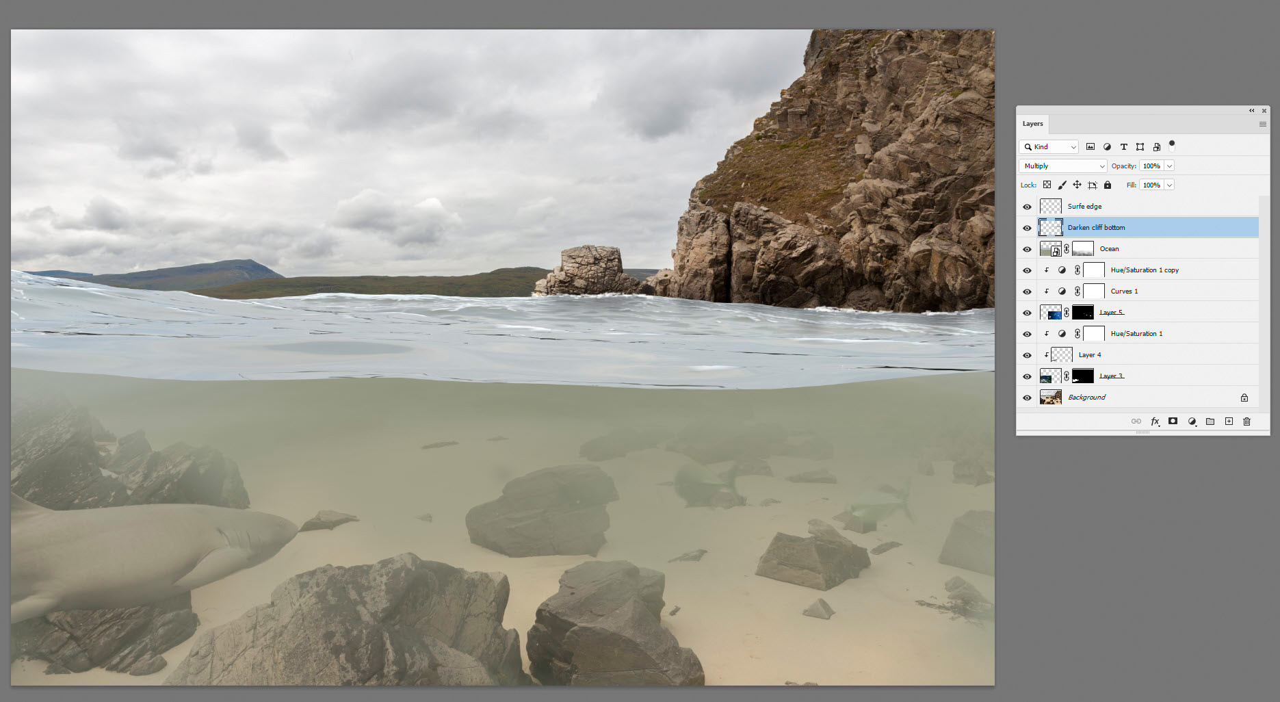The image size is (1280, 702).
Task: Click the Link layers button
Action: coord(1136,421)
